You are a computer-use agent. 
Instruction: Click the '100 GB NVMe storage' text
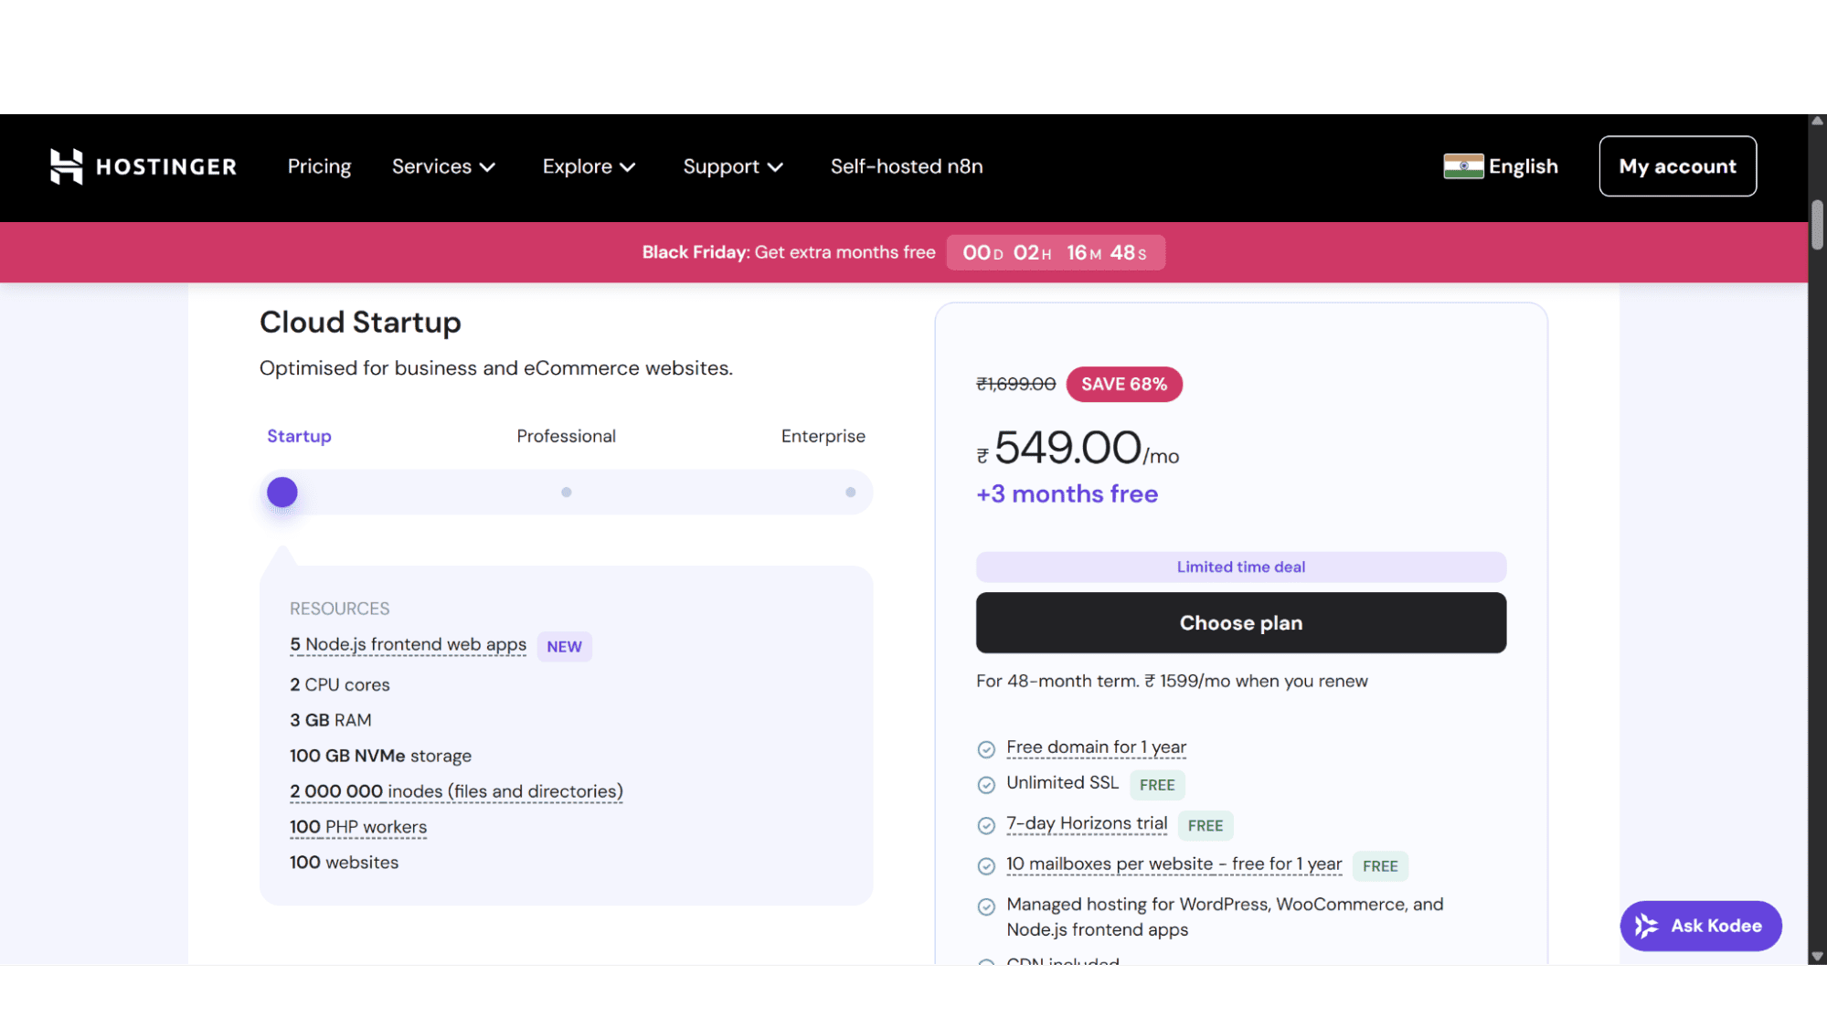point(380,756)
